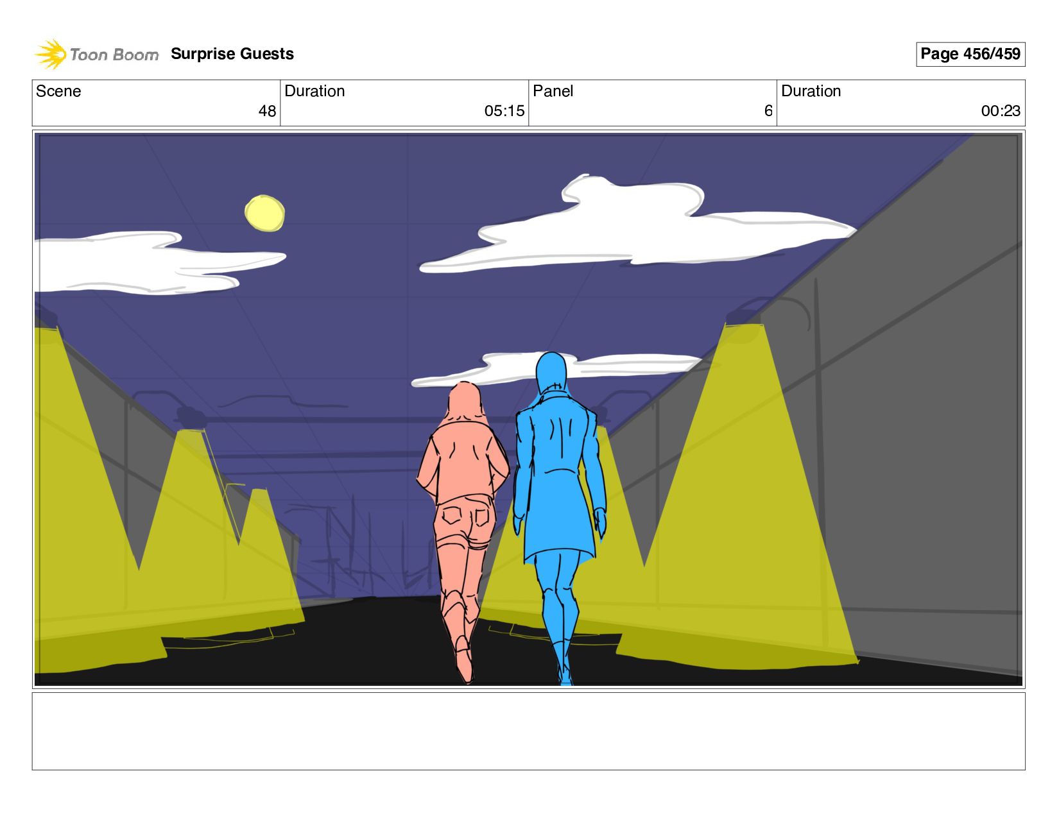
Task: Click the 'Page 456/459' page indicator
Action: point(970,54)
